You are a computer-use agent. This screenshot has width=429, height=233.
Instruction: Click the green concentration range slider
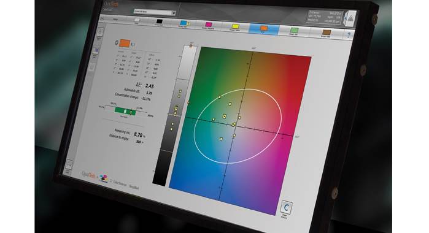click(125, 111)
